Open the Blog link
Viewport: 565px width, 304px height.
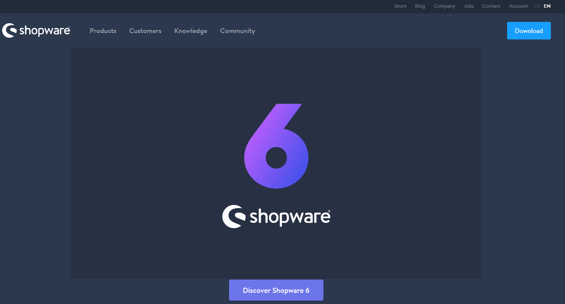(x=420, y=6)
